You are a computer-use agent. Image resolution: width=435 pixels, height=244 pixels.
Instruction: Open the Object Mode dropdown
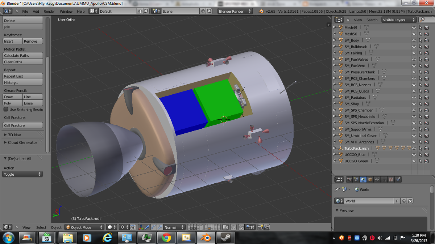coord(84,227)
